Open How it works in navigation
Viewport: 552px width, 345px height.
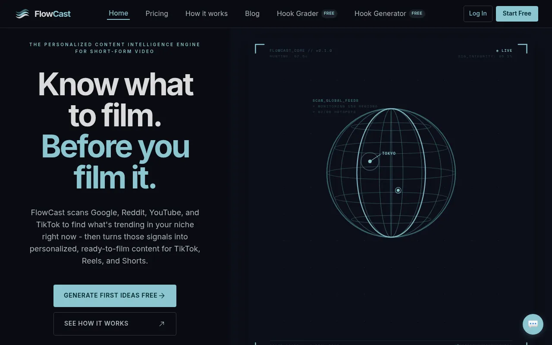207,14
